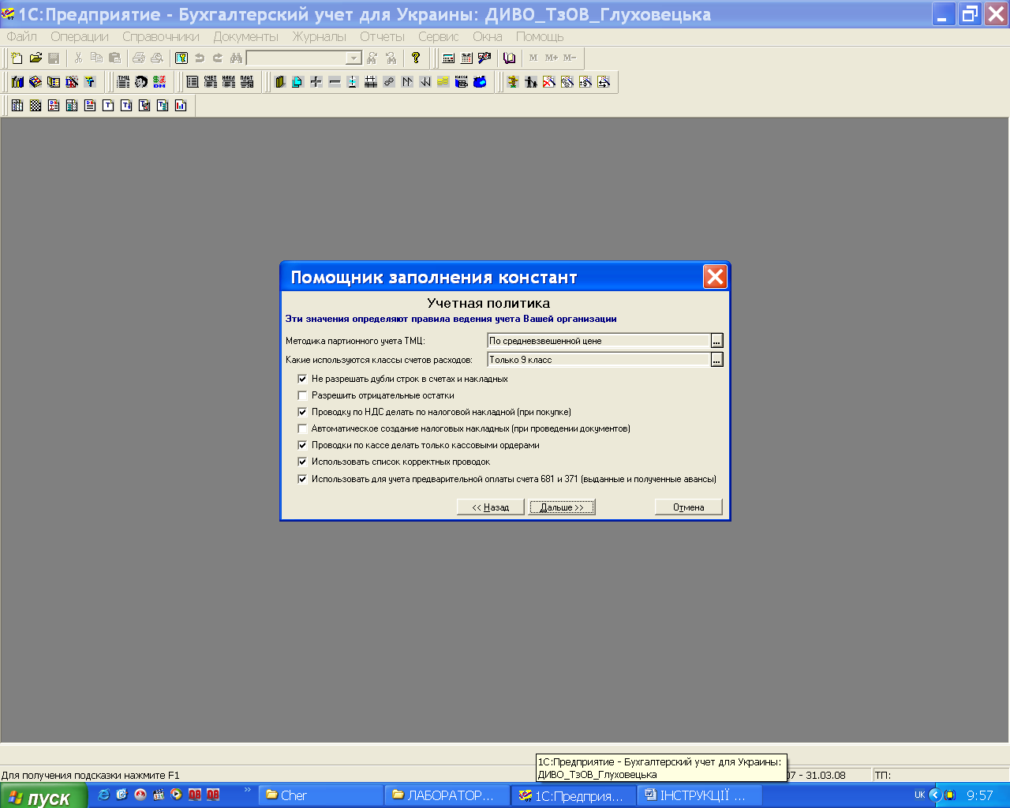Click the ТМЦ inventory list icon
The width and height of the screenshot is (1010, 808).
click(123, 81)
